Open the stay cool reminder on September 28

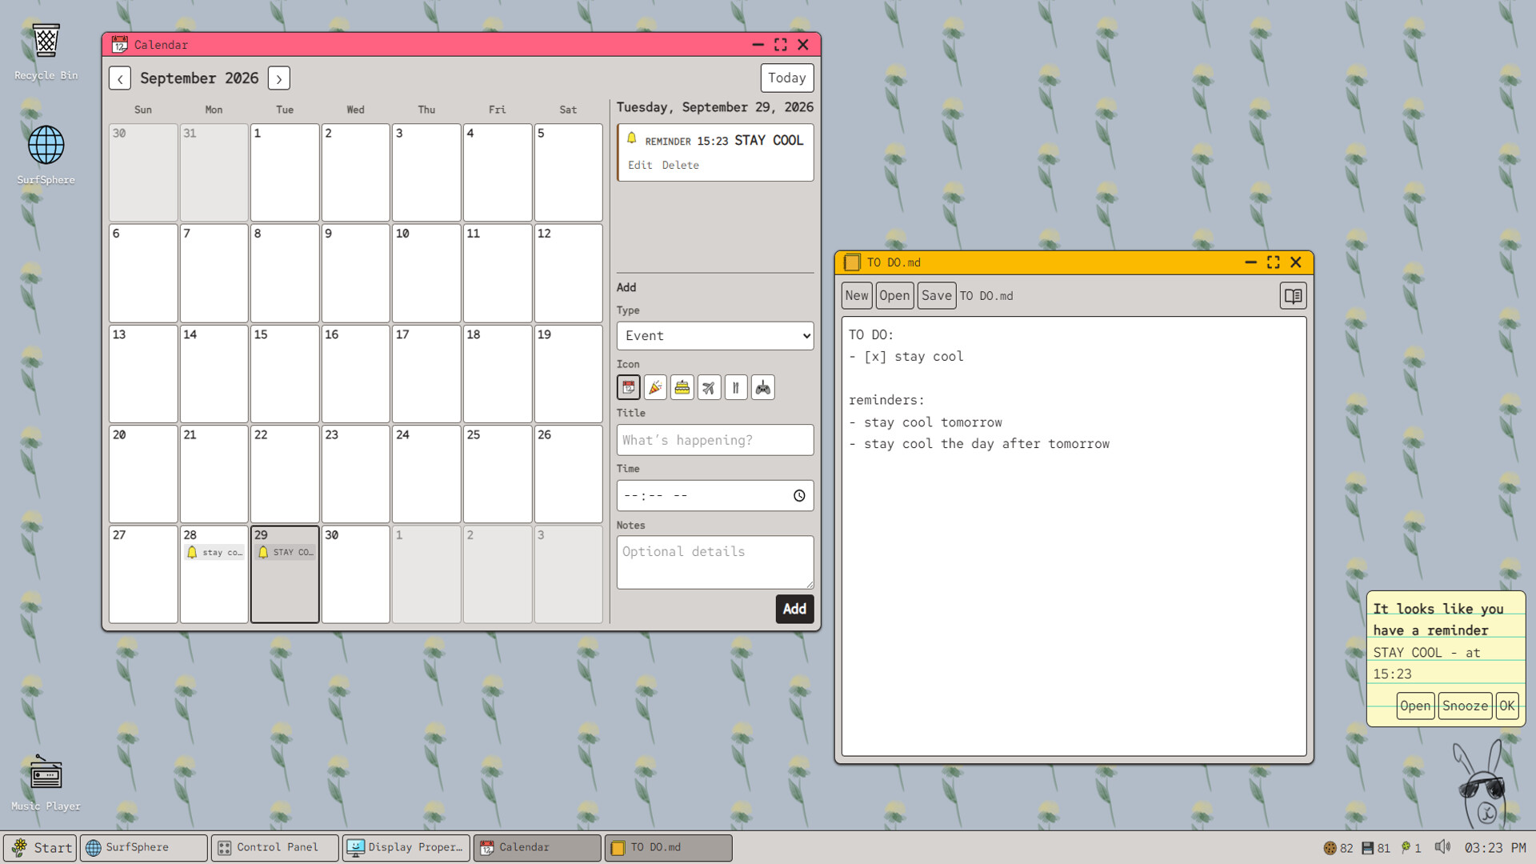[214, 553]
